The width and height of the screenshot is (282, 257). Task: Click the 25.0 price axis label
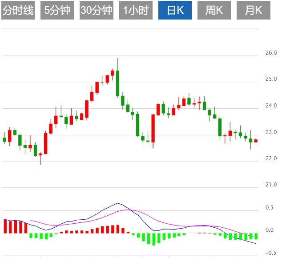click(271, 79)
